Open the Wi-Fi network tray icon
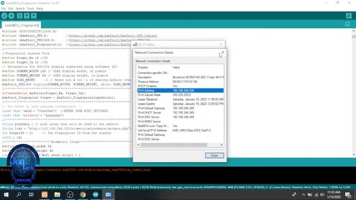This screenshot has width=356, height=200. click(316, 194)
